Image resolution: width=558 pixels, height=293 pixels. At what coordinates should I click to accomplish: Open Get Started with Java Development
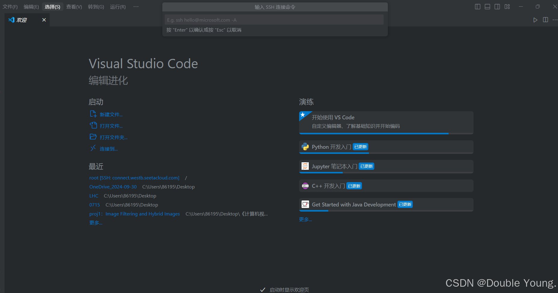coord(386,205)
